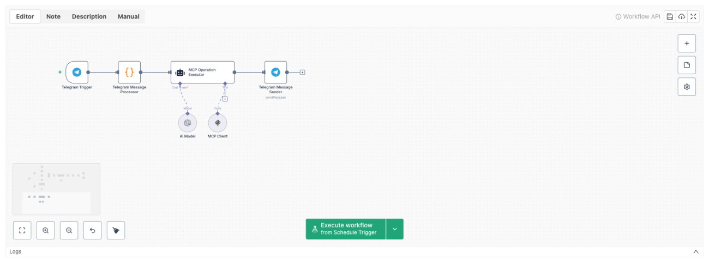Reset zoom with the undo arrow icon
The image size is (709, 259).
93,230
